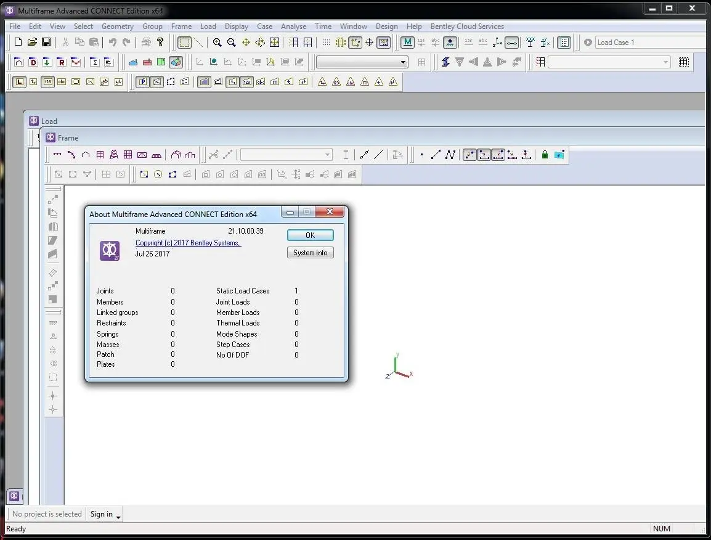
Task: Open the File menu
Action: [15, 27]
